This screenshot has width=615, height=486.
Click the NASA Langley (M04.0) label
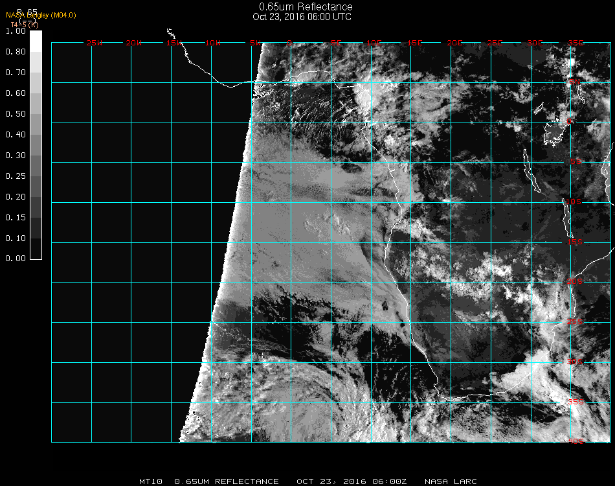[x=41, y=15]
